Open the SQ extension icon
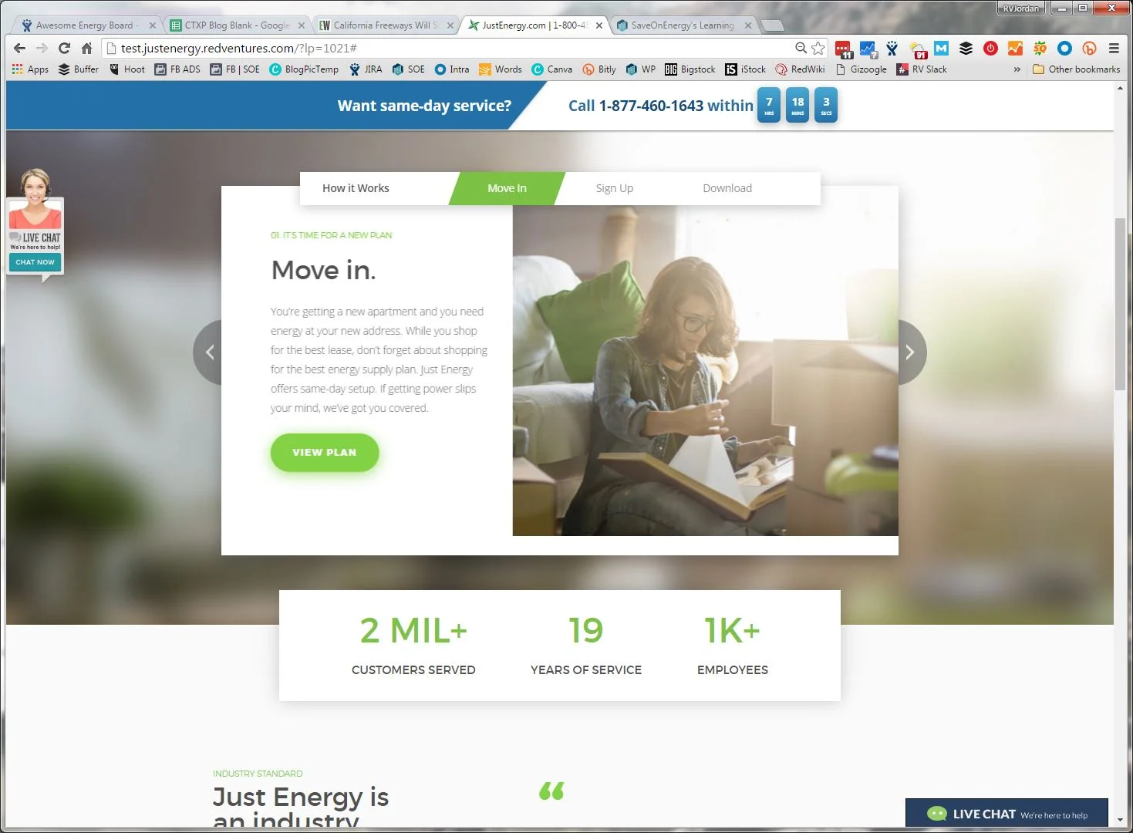1133x833 pixels. 1040,48
